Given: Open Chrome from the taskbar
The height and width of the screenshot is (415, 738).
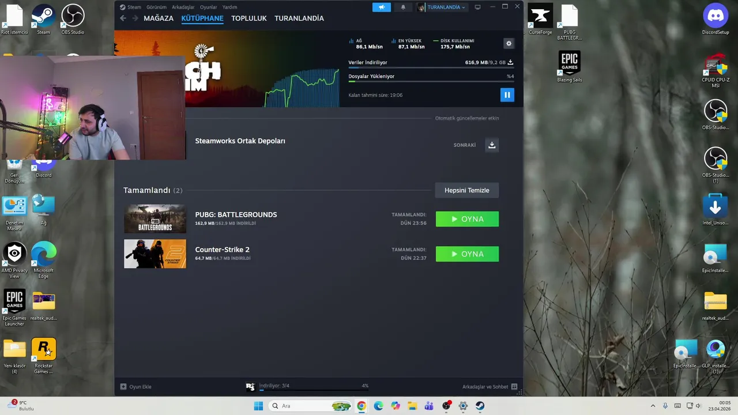Looking at the screenshot, I should click(362, 406).
